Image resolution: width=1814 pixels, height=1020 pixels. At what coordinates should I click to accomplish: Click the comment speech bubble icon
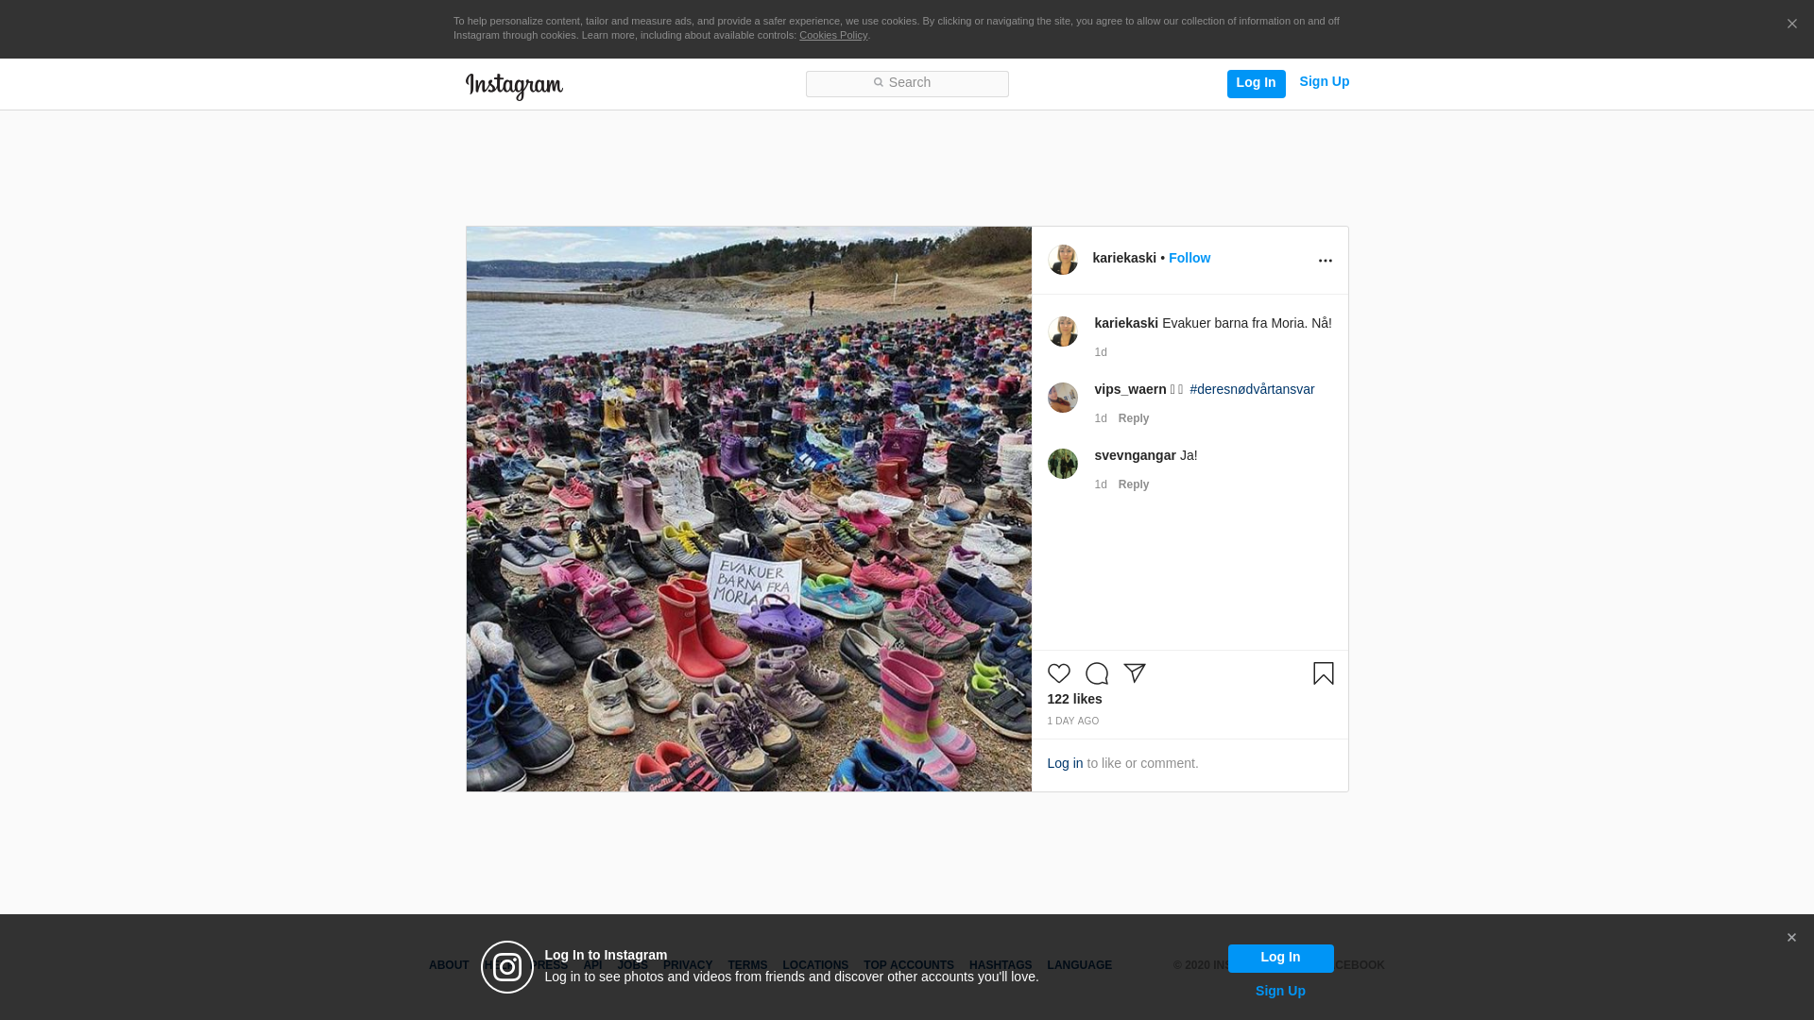pos(1096,673)
